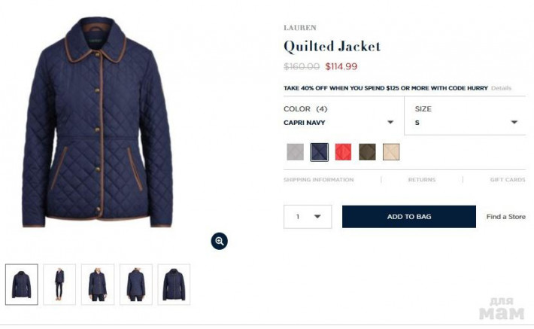Image resolution: width=534 pixels, height=329 pixels.
Task: Select last thumbnail of open jacket
Action: pyautogui.click(x=174, y=285)
